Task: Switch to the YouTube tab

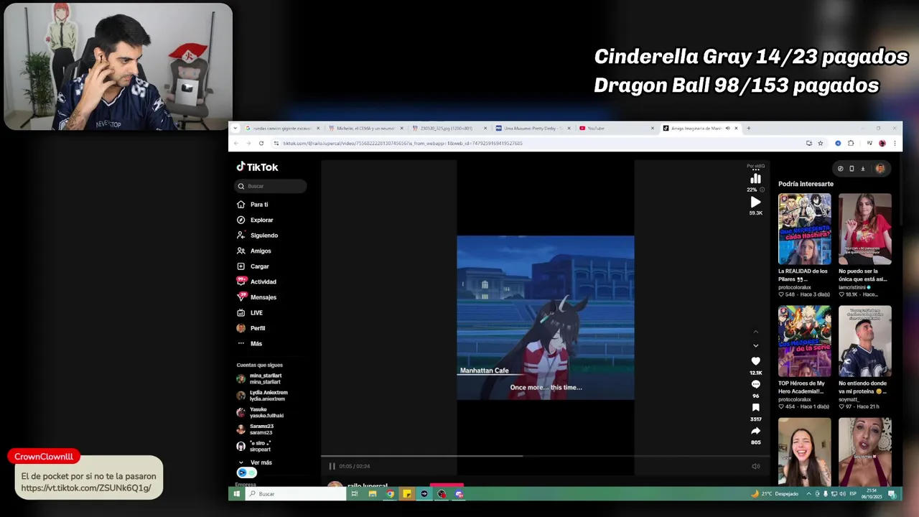Action: [x=616, y=129]
